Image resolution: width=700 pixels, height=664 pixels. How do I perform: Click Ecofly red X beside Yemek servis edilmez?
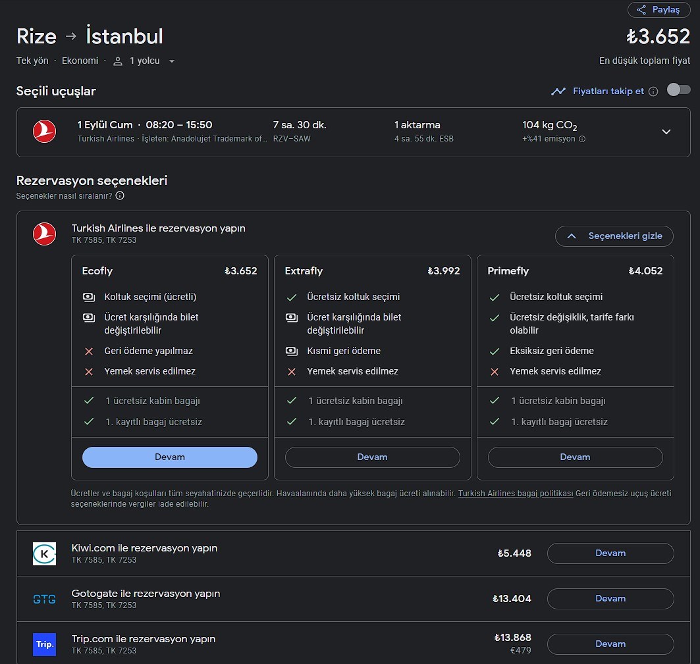point(89,372)
